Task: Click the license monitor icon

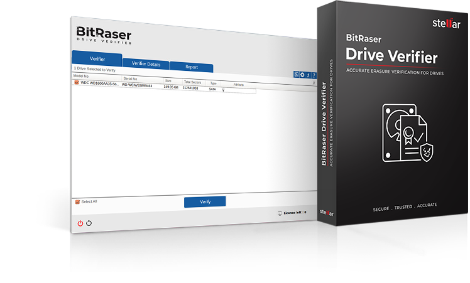Action: (x=280, y=213)
